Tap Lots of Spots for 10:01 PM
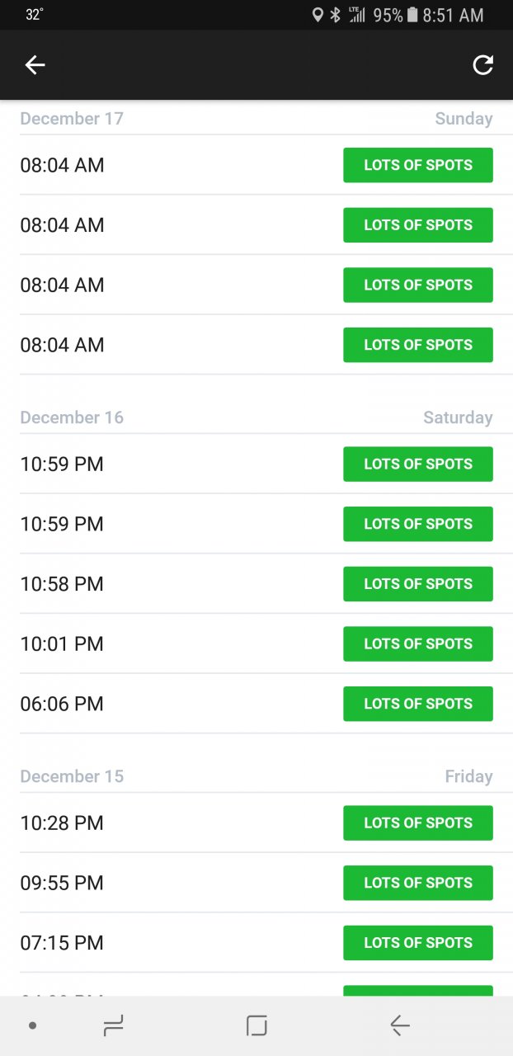Viewport: 513px width, 1056px height. 417,643
